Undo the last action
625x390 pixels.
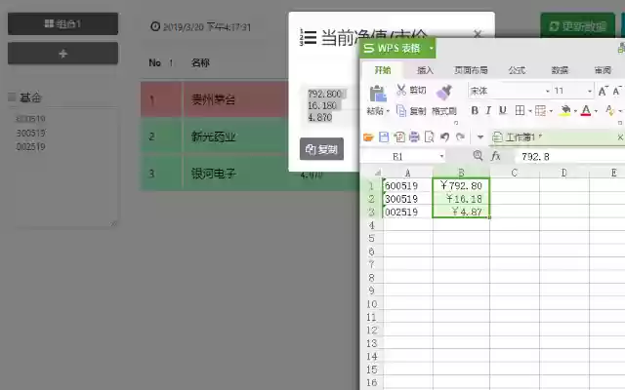445,137
